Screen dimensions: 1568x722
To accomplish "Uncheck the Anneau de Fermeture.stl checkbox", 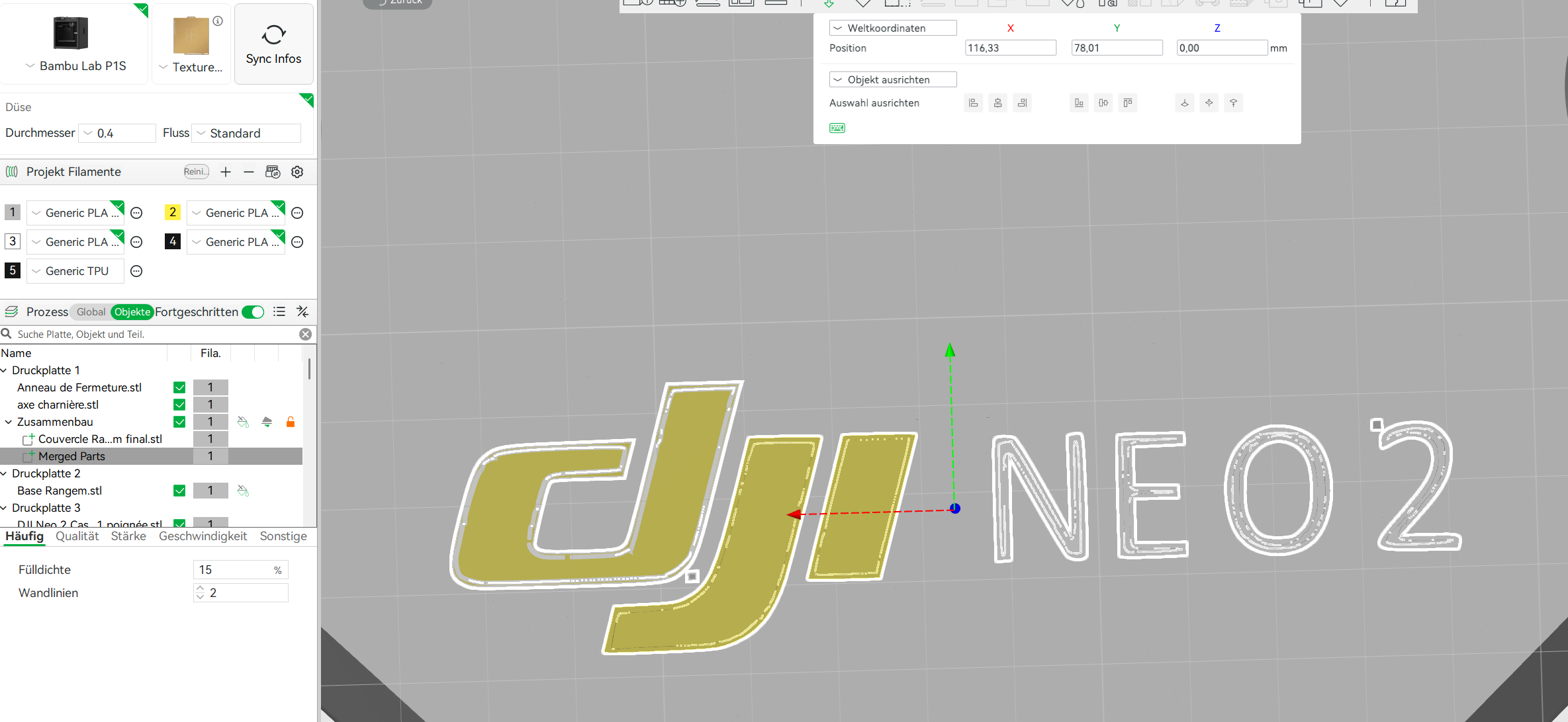I will (x=179, y=387).
